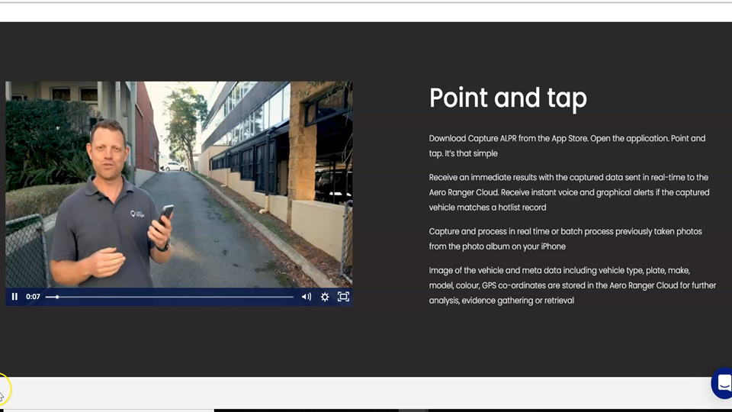Click the "Point and tap" heading

pos(508,98)
